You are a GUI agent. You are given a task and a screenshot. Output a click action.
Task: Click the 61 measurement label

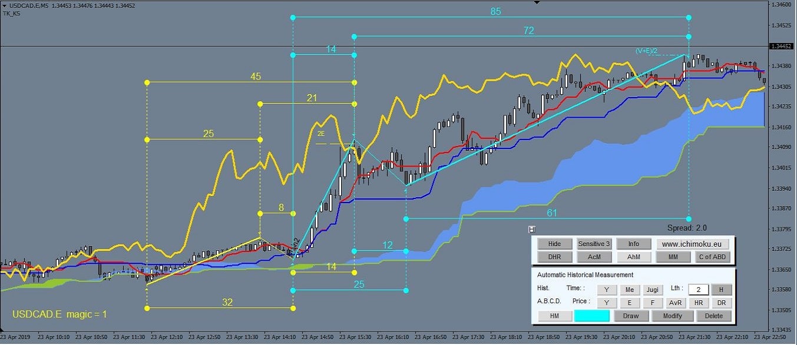(x=552, y=213)
